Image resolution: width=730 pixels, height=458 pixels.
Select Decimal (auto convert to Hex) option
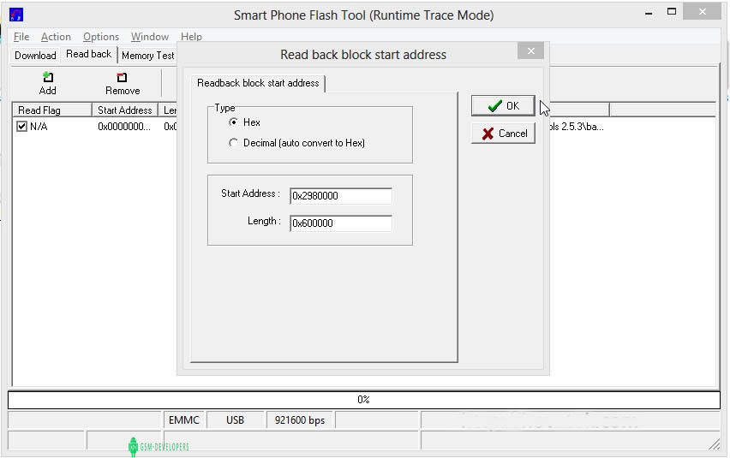(x=233, y=143)
